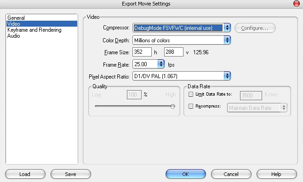Screen dimensions: 303x182
Task: Switch to the Audio settings
Action: [42, 36]
